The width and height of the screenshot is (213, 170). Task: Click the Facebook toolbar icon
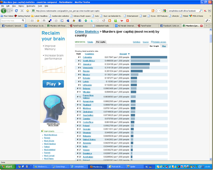click(x=80, y=21)
